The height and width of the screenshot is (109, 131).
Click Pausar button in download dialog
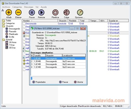64,82
